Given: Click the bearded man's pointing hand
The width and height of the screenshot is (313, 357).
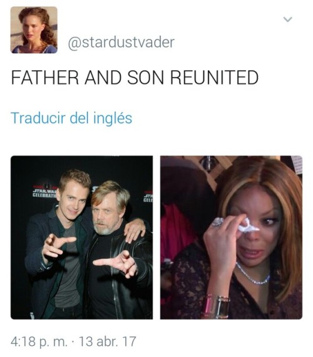Looking at the screenshot, I should (x=116, y=263).
